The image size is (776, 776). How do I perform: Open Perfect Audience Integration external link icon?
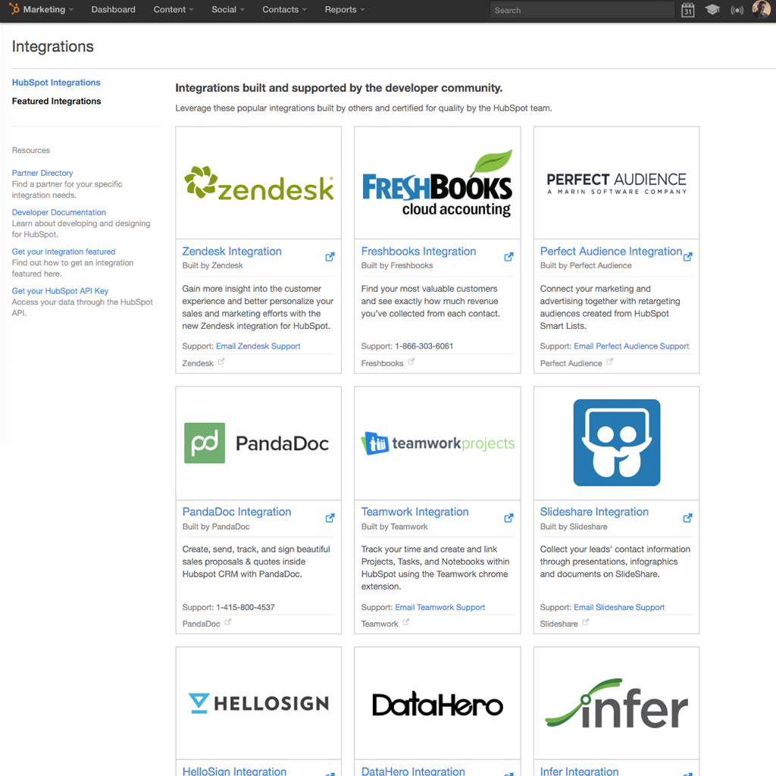tap(687, 257)
